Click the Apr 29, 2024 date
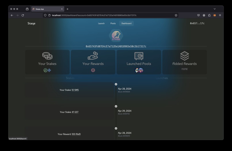 125,111
